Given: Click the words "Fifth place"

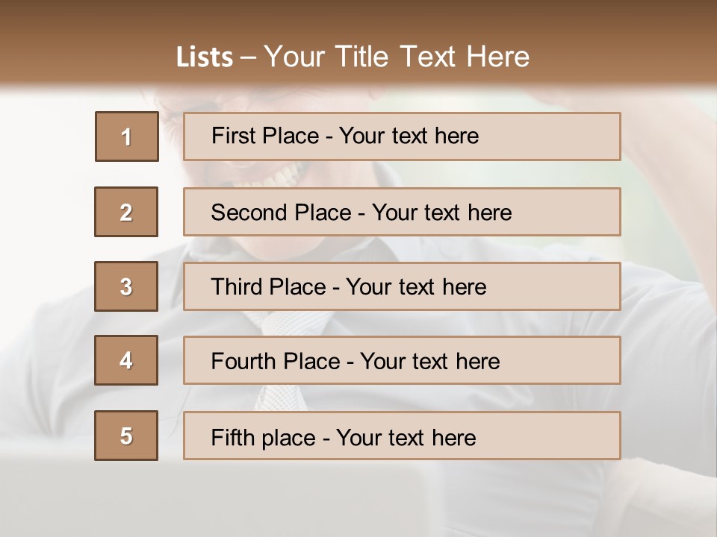Looking at the screenshot, I should [x=264, y=438].
